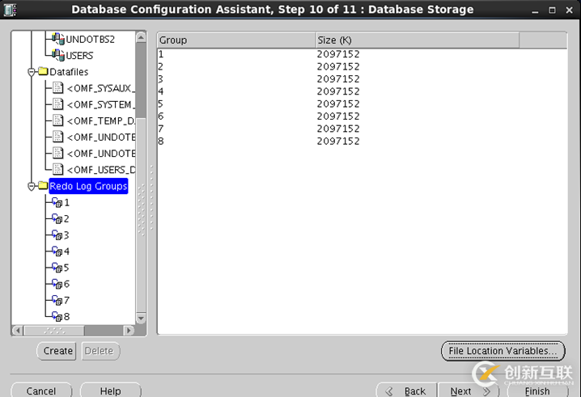581x397 pixels.
Task: Open File Location Variables dialog
Action: coord(503,351)
